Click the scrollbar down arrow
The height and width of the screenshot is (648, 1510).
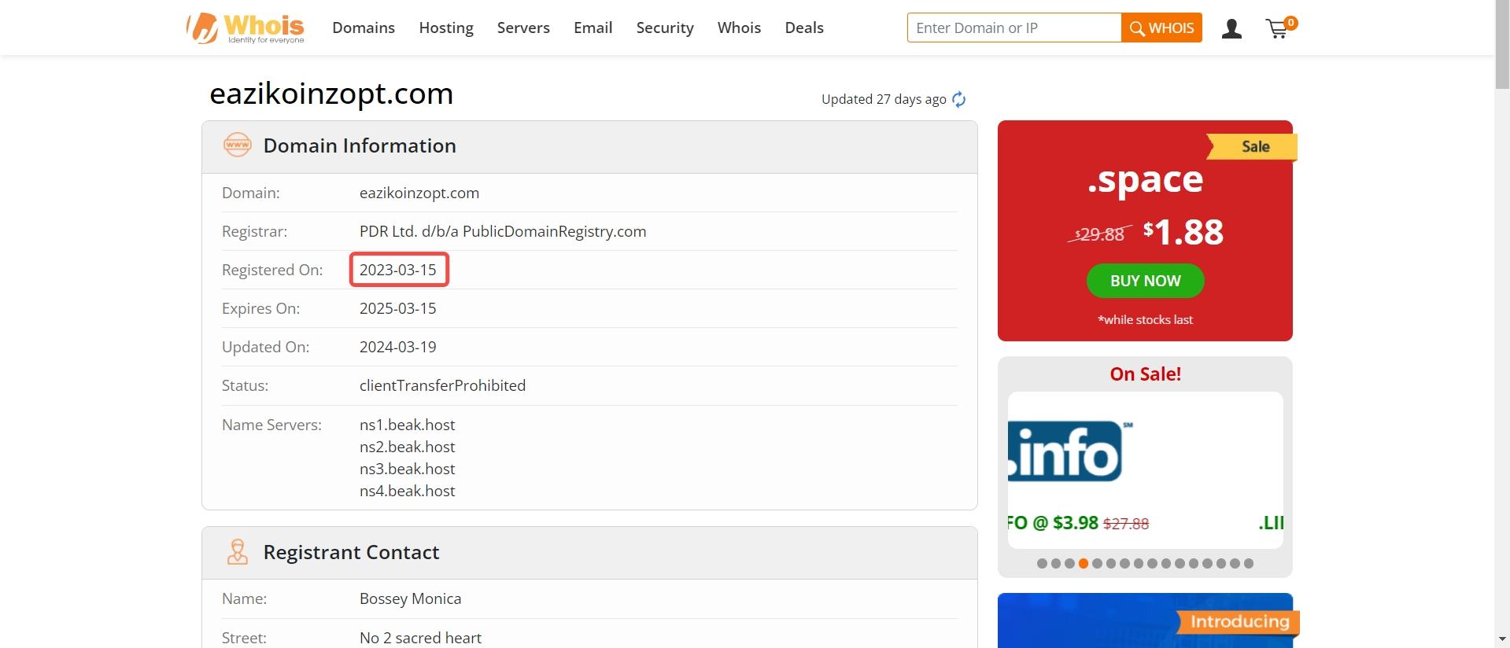(x=1502, y=640)
